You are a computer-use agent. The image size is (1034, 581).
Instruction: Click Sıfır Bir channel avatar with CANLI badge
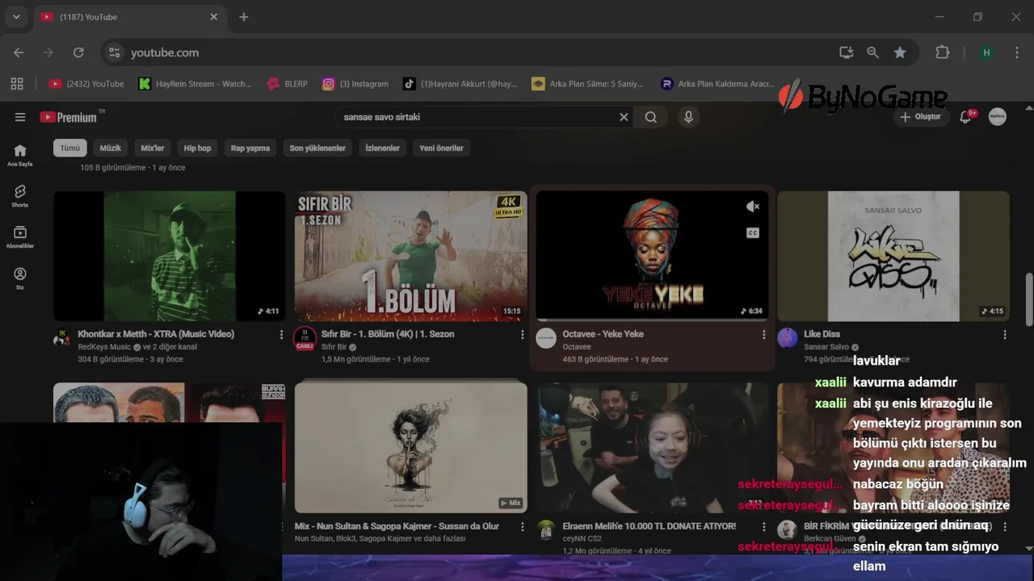coord(305,338)
